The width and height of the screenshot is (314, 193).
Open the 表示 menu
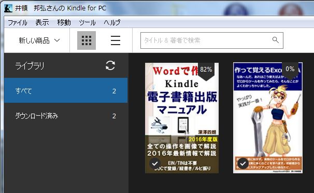pos(42,22)
